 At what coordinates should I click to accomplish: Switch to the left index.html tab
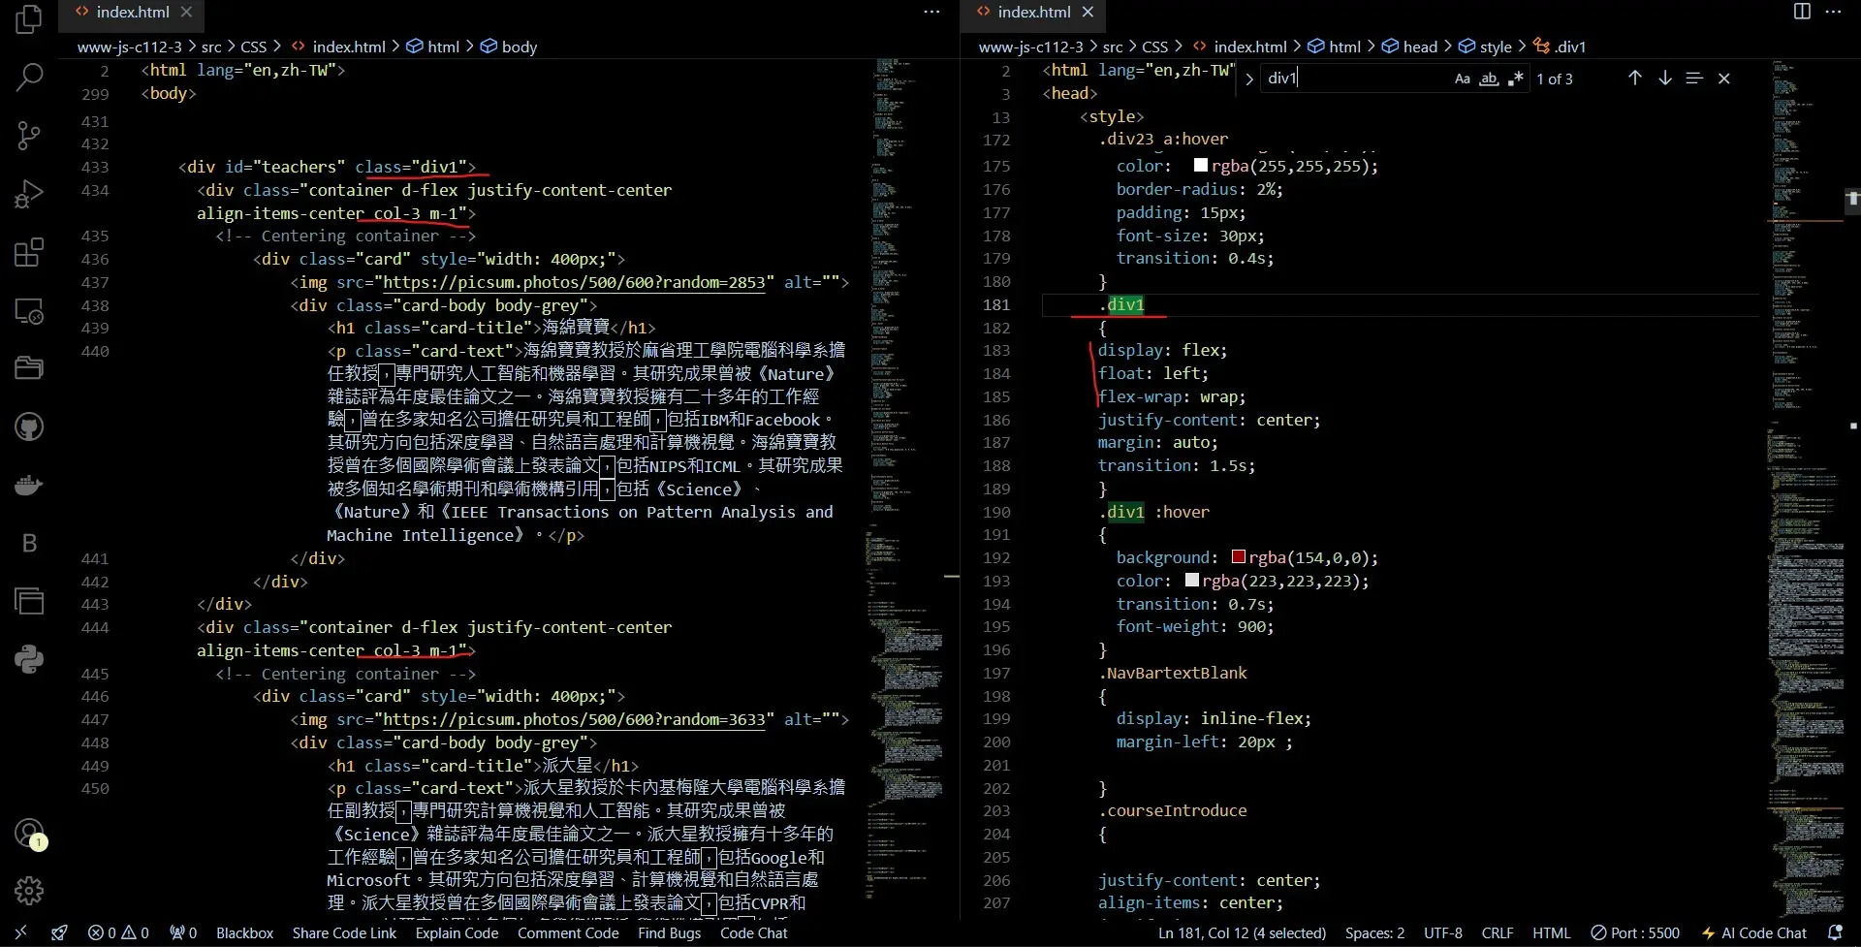pyautogui.click(x=132, y=13)
